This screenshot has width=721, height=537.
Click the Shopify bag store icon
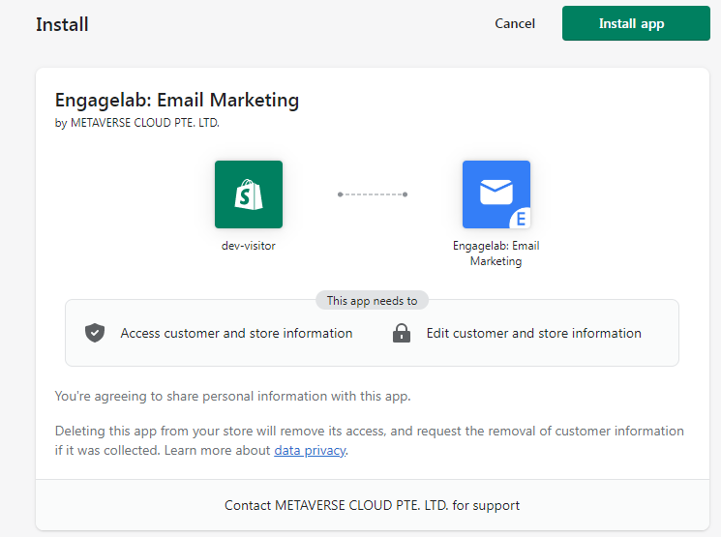click(x=249, y=194)
